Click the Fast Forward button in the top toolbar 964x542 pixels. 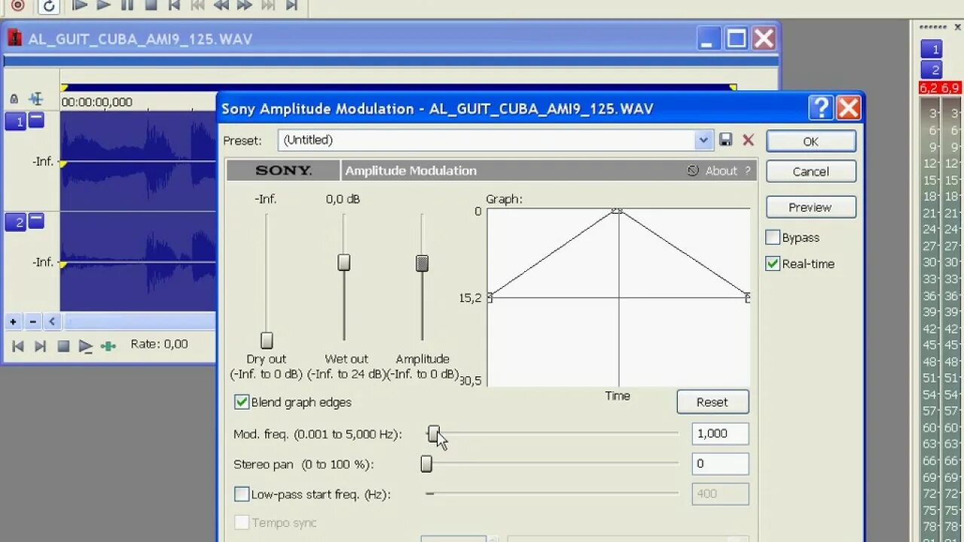(x=244, y=5)
